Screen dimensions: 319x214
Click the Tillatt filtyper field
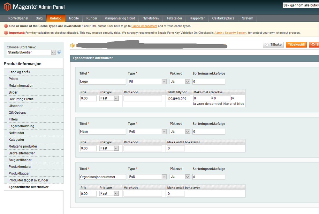tap(178, 98)
